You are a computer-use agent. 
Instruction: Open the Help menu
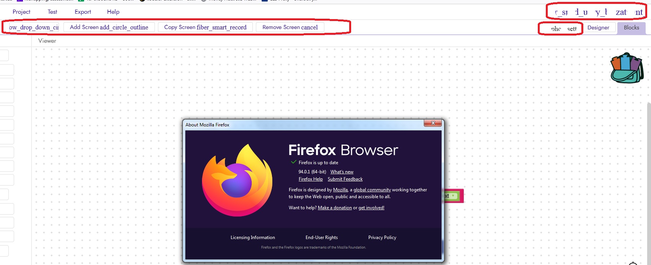click(113, 12)
